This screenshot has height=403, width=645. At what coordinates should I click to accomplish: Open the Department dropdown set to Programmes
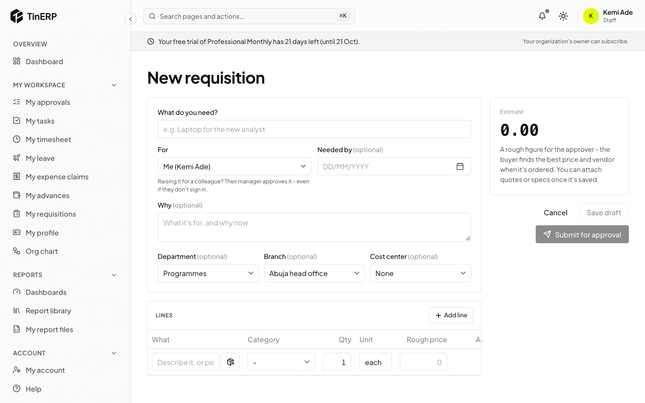tap(208, 273)
